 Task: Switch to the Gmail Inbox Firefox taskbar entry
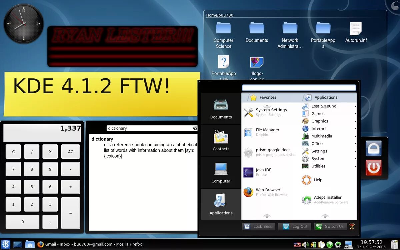89,244
